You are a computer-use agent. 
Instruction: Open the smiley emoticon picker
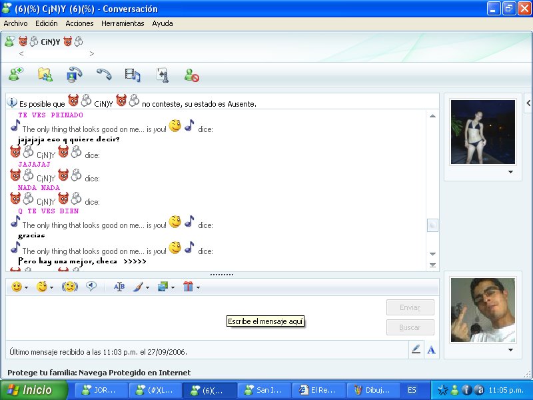pyautogui.click(x=16, y=287)
